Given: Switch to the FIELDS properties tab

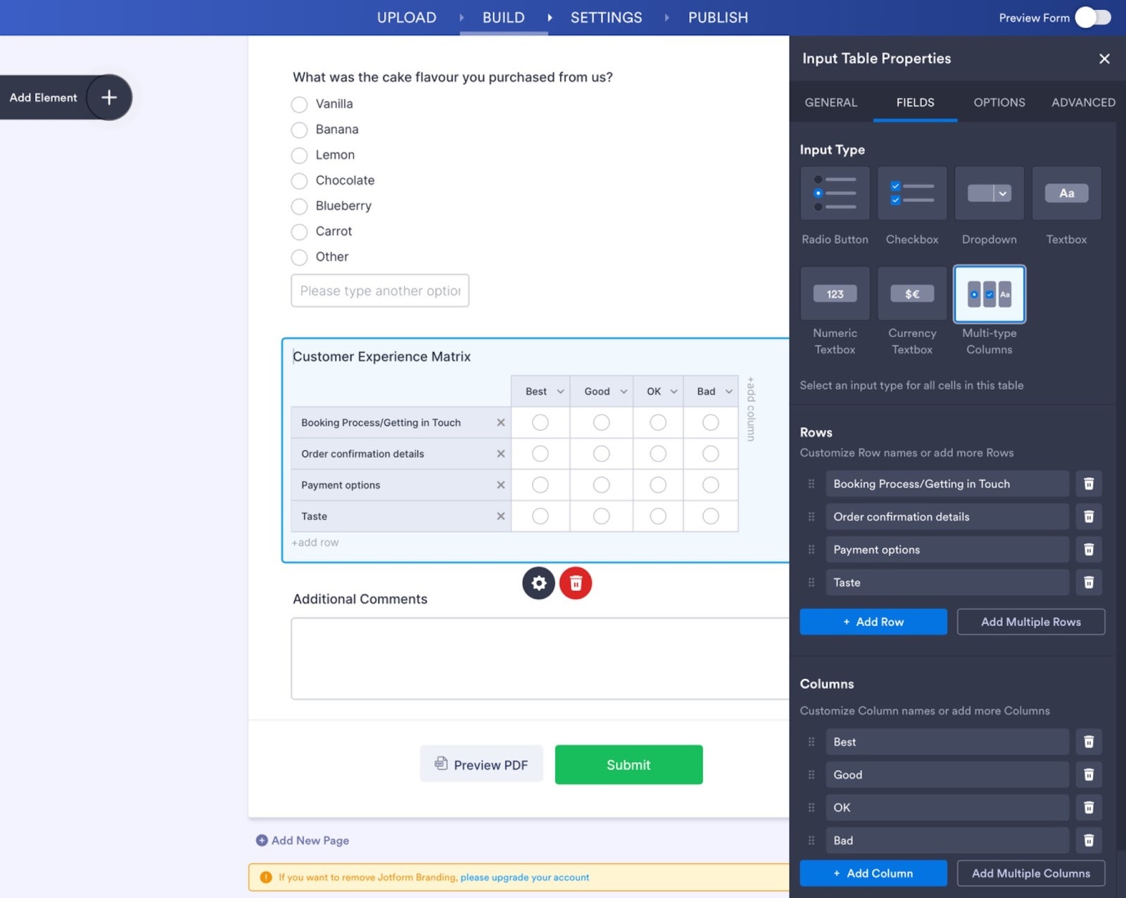Looking at the screenshot, I should [916, 103].
